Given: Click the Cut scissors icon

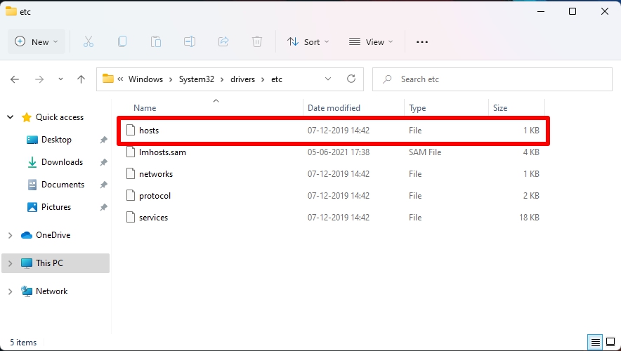Looking at the screenshot, I should 89,41.
